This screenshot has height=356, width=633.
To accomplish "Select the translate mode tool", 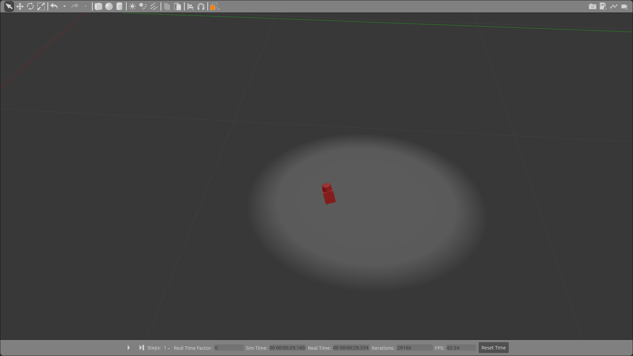I will point(20,6).
